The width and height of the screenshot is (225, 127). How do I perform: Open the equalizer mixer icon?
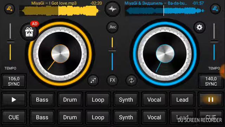tap(93, 80)
